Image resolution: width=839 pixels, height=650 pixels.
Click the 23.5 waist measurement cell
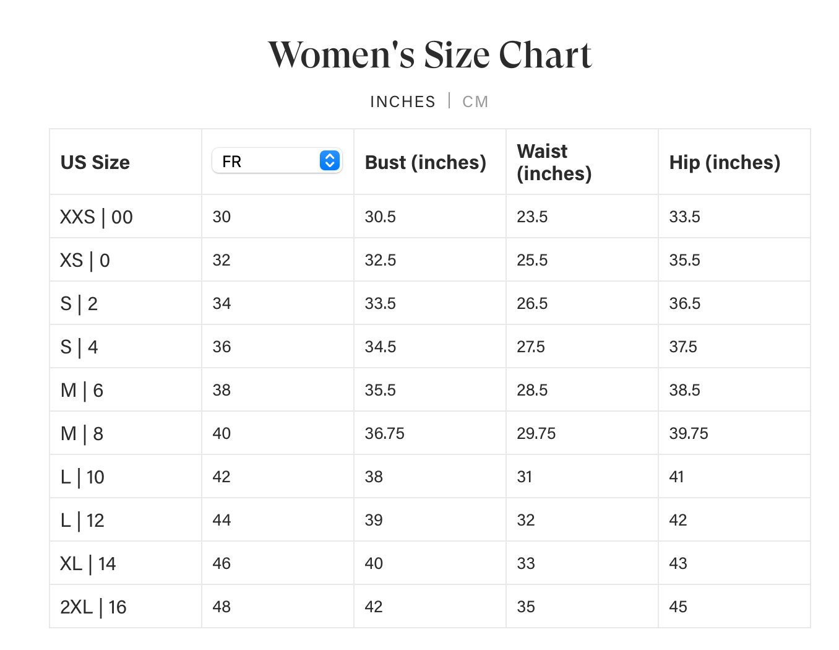click(532, 217)
